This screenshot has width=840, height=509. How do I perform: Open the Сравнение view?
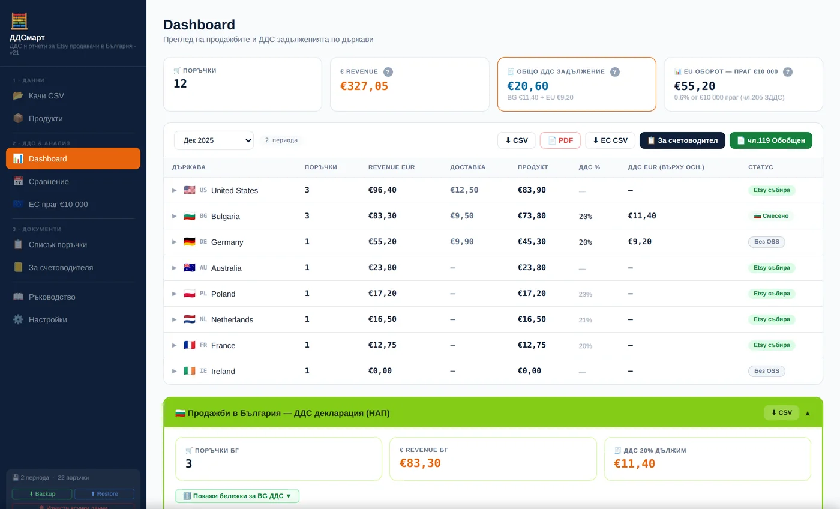(x=73, y=181)
